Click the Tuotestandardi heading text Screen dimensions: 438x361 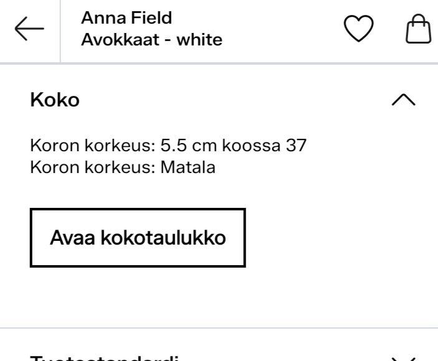point(104,358)
